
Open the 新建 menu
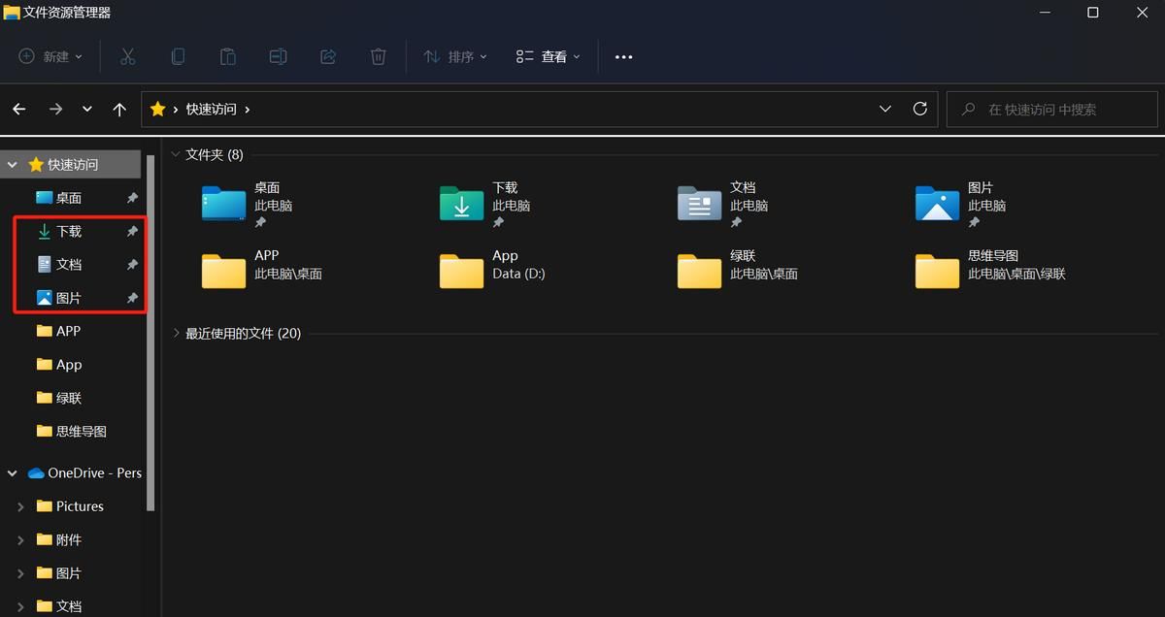[50, 56]
